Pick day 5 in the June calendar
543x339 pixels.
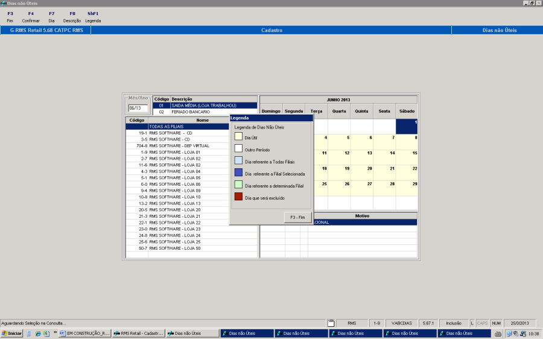[339, 142]
